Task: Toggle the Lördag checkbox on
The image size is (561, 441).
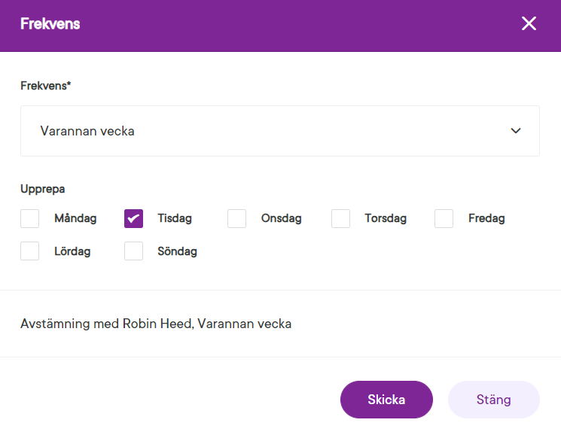Action: tap(30, 251)
